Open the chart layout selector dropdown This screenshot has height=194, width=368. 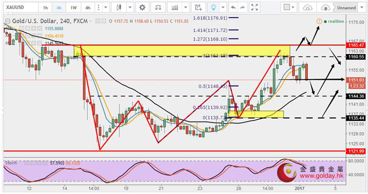tap(289, 7)
